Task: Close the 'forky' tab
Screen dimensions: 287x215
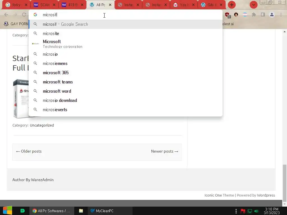Action: click(x=26, y=5)
